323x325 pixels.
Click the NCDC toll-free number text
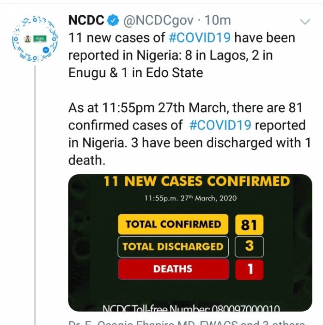click(191, 308)
